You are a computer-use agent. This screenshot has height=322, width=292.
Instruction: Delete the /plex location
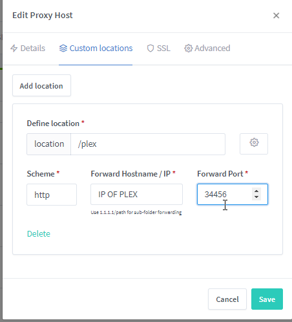pyautogui.click(x=39, y=234)
